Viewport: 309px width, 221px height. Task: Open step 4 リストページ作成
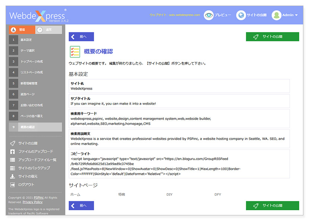tap(35, 72)
